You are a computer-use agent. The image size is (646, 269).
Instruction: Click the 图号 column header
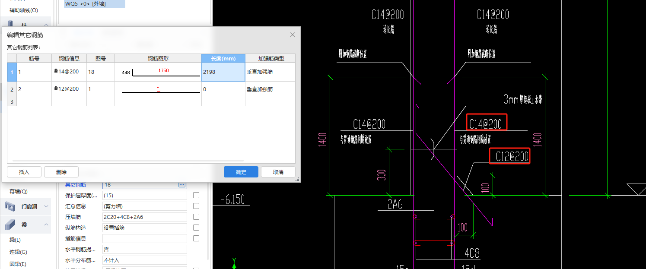pos(101,58)
